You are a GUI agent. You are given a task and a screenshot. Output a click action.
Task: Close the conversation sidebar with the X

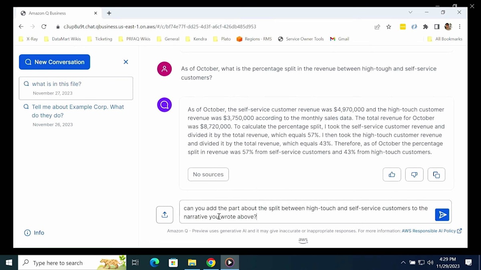[x=126, y=62]
